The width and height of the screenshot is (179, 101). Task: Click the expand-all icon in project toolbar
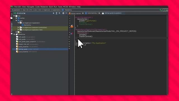(56, 13)
